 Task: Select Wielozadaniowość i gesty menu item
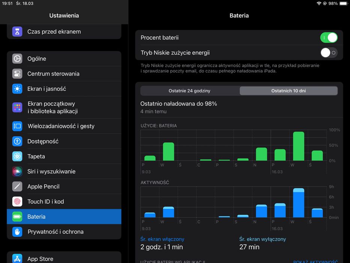click(x=64, y=126)
